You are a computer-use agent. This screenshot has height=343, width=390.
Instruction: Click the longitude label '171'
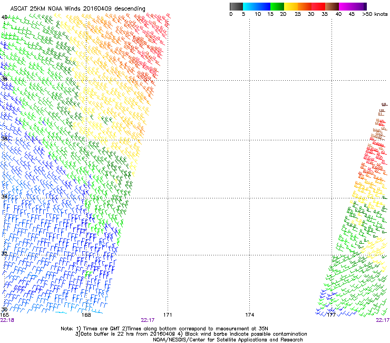[x=168, y=315]
